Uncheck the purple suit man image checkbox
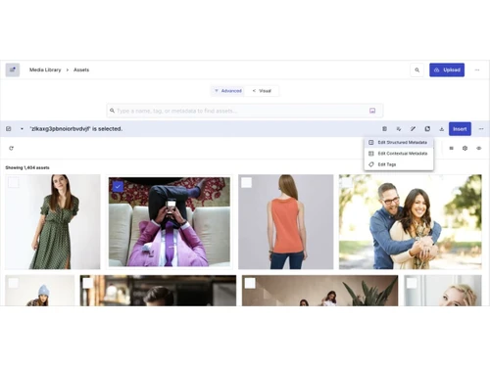Viewport: 490px width, 367px height. tap(118, 187)
